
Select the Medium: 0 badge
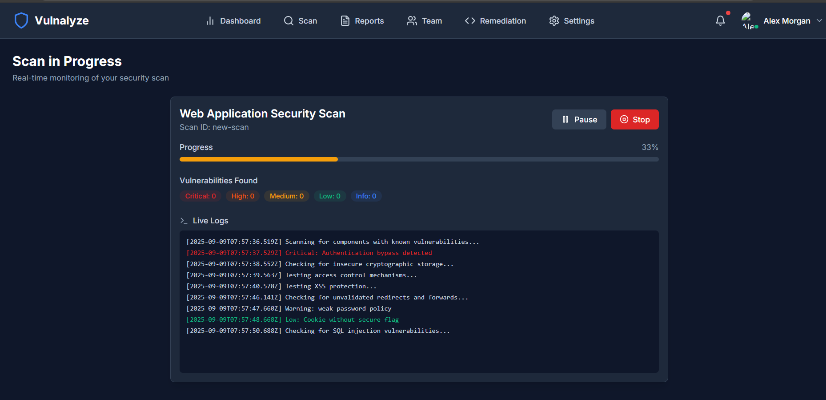pos(287,196)
